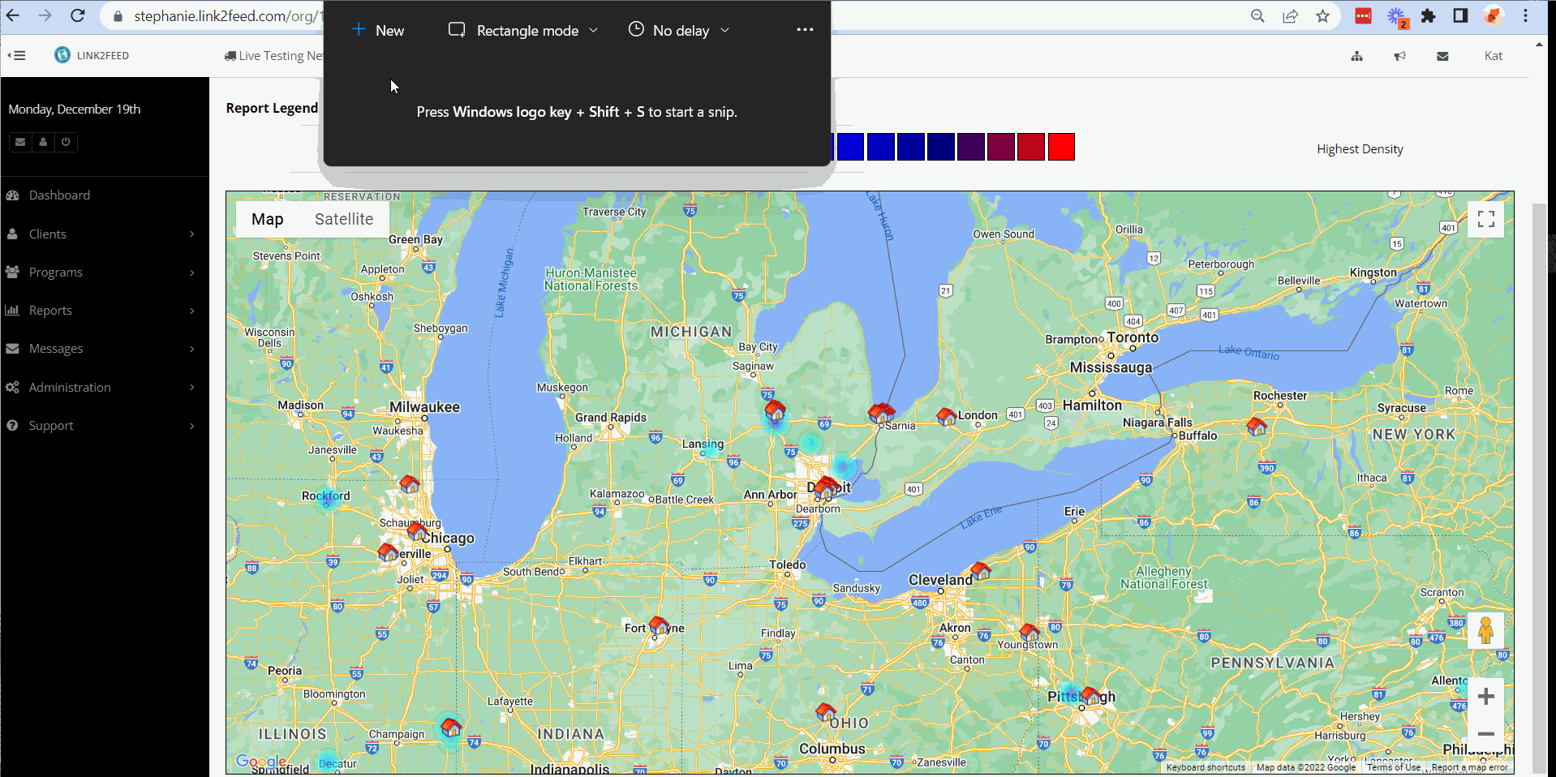
Task: Collapse the sidebar using the hamburger toggle
Action: point(17,56)
